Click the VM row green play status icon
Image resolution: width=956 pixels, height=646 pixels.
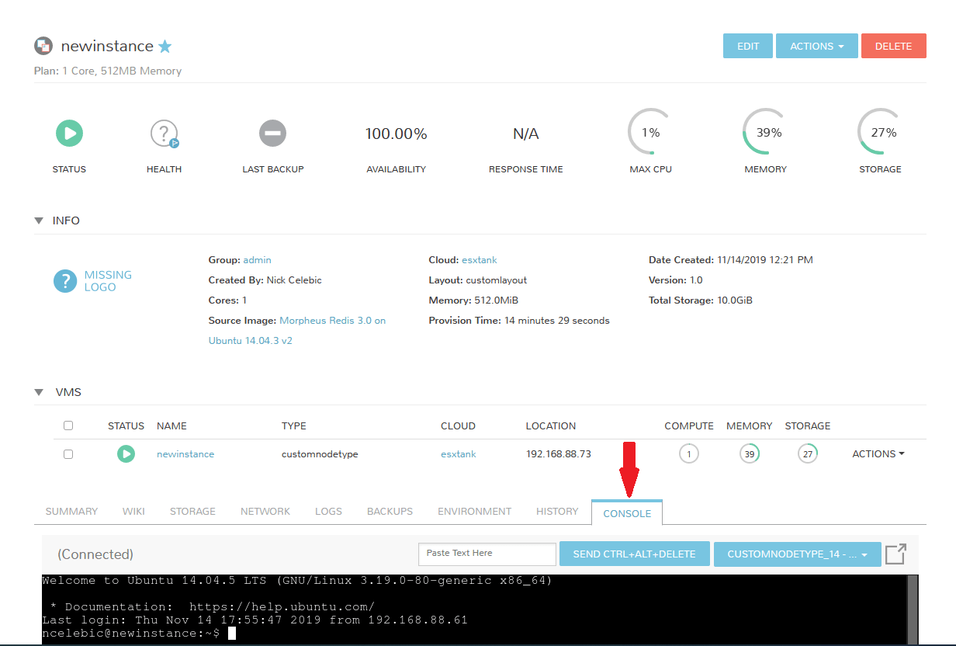(126, 453)
